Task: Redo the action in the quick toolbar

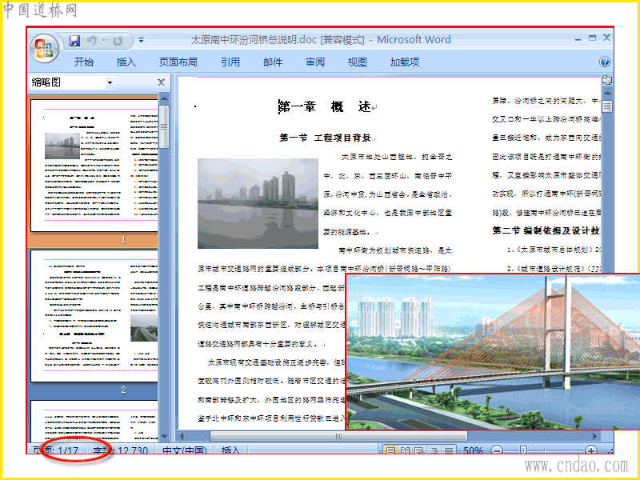Action: [118, 41]
